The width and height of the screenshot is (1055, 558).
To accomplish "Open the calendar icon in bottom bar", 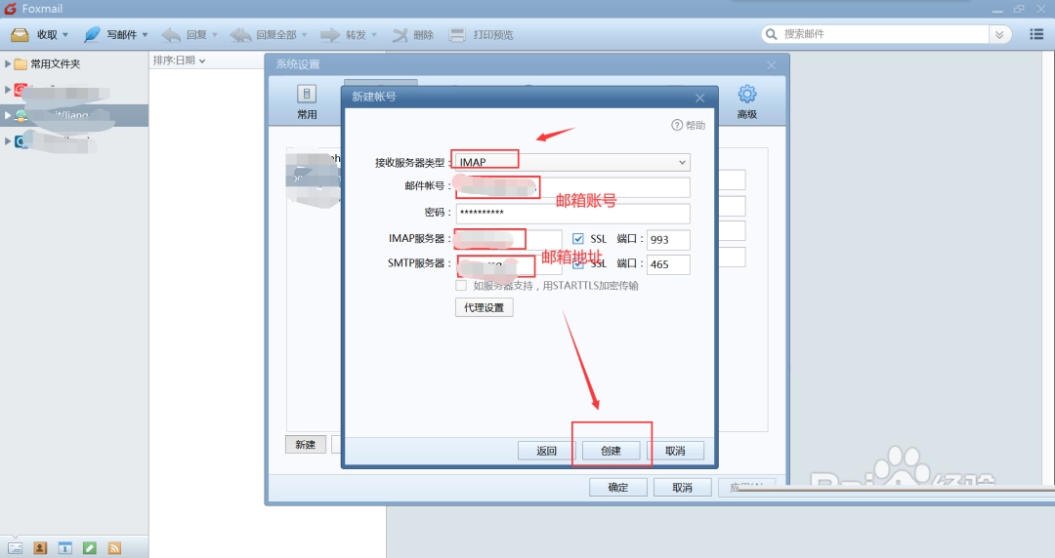I will [x=64, y=548].
